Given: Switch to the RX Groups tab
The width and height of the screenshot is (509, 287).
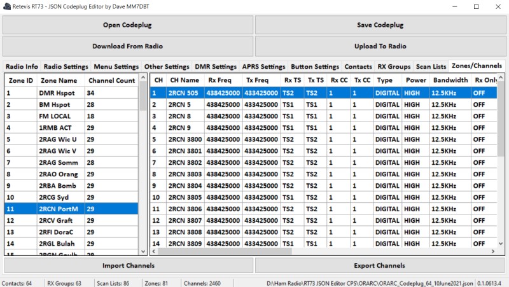Looking at the screenshot, I should [x=394, y=67].
